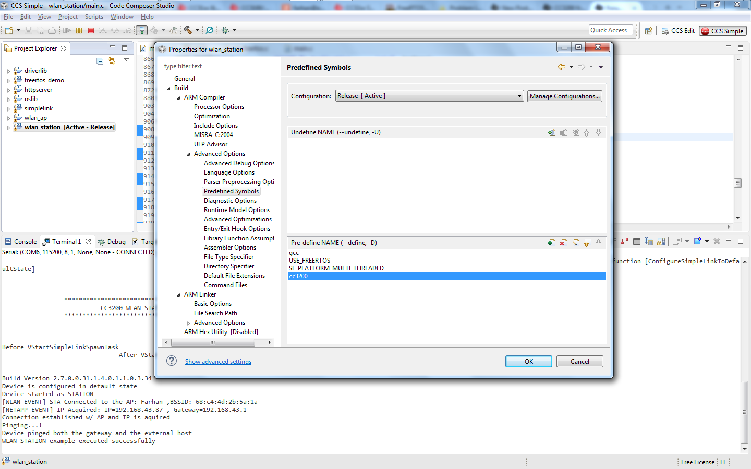Click the Connect target toolbar icon
The width and height of the screenshot is (751, 469).
[x=141, y=30]
